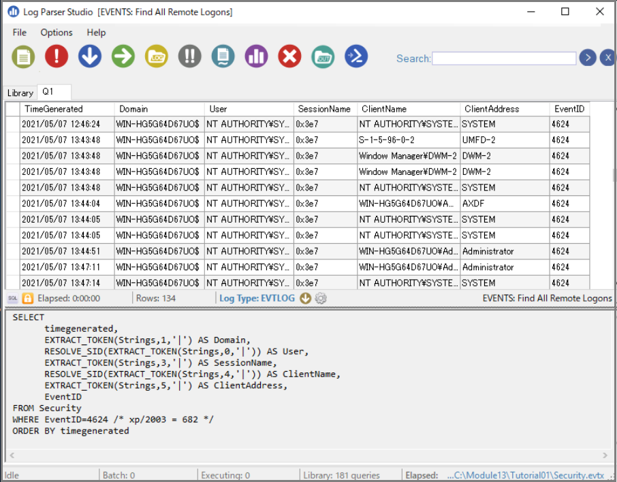
Task: Open the down arrow next to Log Type: EVTLOG
Action: click(305, 298)
